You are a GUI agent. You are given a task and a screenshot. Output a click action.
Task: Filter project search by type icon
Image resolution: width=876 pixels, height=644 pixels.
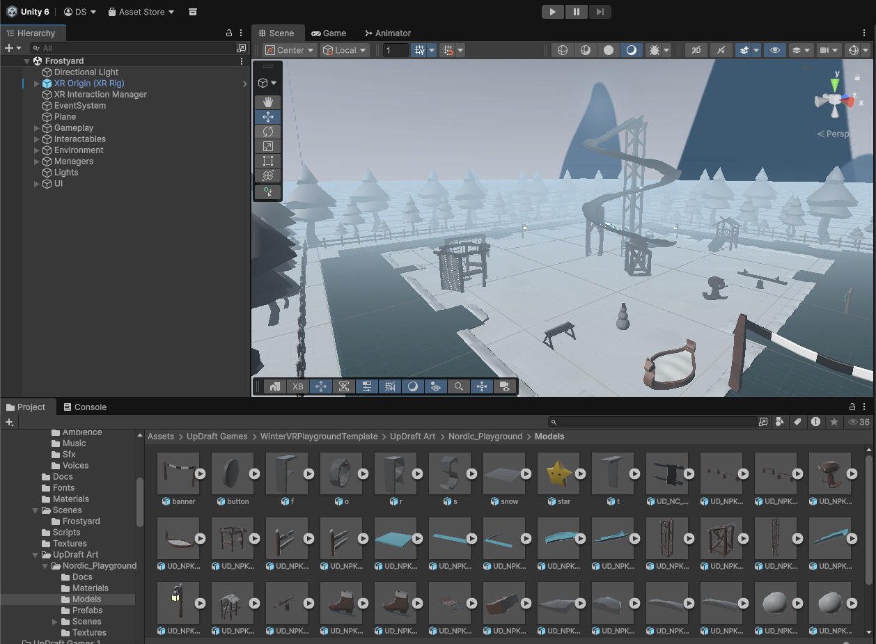pos(780,422)
